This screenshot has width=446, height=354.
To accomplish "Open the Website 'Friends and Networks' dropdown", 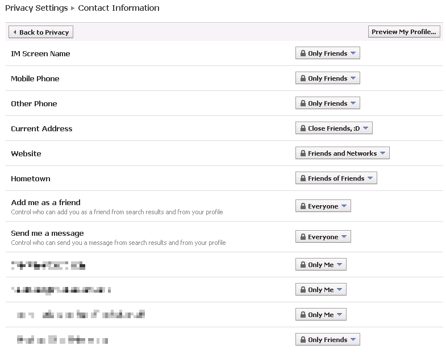I will pyautogui.click(x=342, y=153).
